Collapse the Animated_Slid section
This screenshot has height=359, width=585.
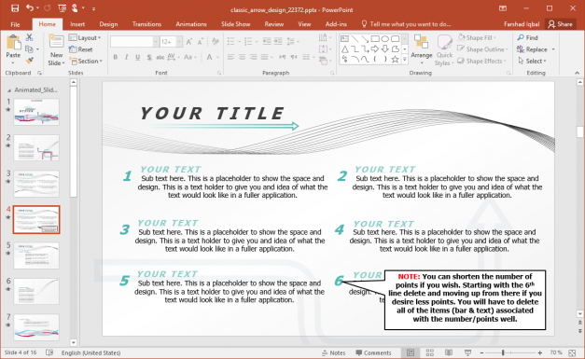click(9, 90)
